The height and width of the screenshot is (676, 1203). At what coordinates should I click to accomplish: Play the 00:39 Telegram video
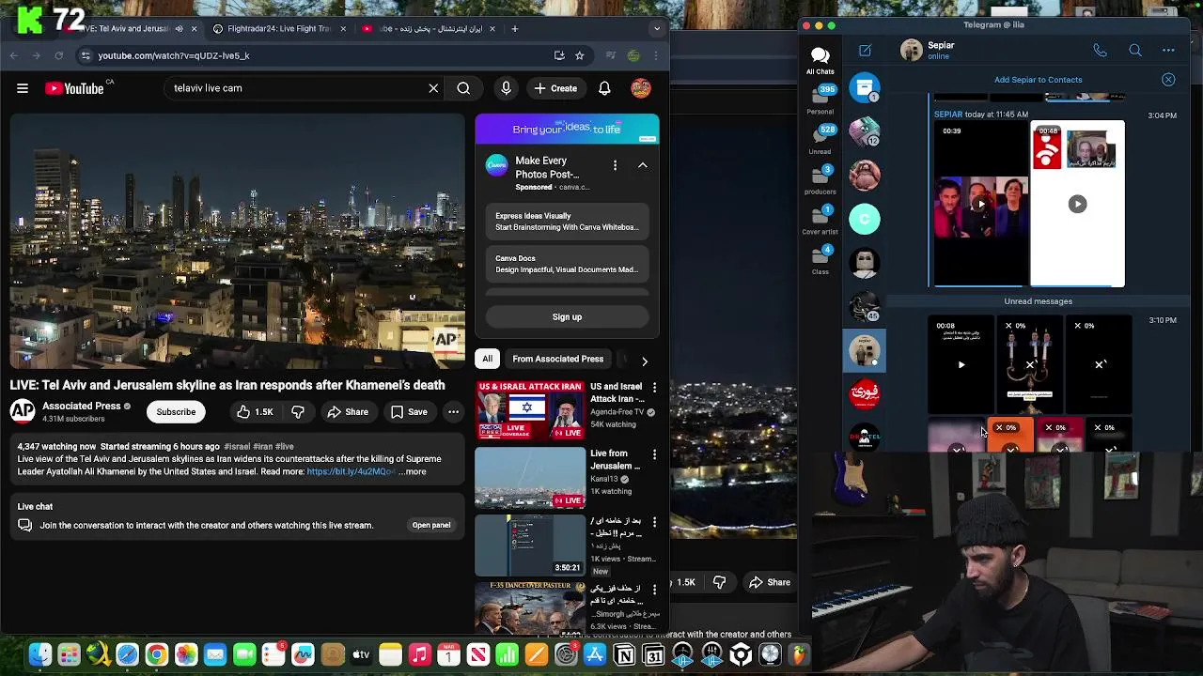tap(980, 204)
